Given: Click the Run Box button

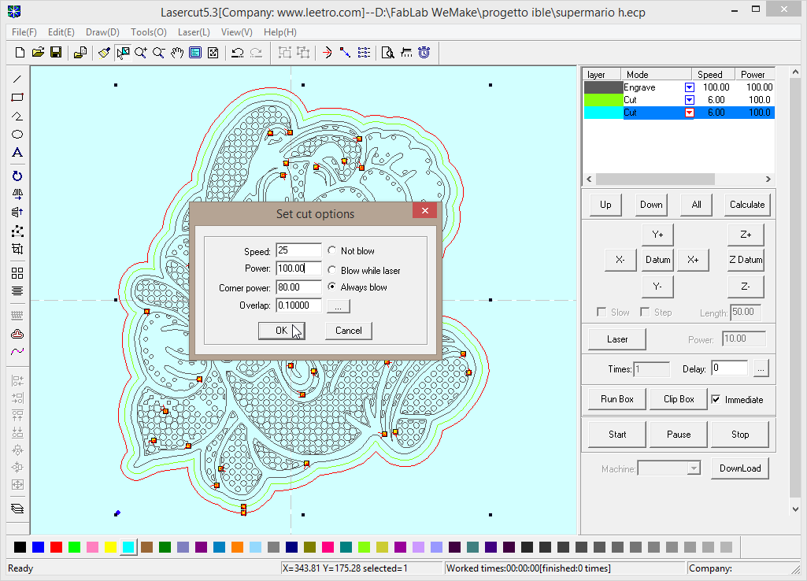Looking at the screenshot, I should (617, 399).
